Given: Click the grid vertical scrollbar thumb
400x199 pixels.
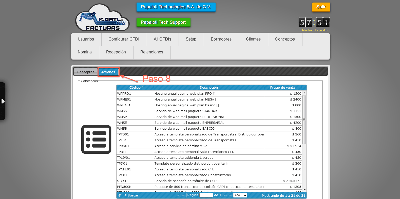Looking at the screenshot, I should [304, 120].
